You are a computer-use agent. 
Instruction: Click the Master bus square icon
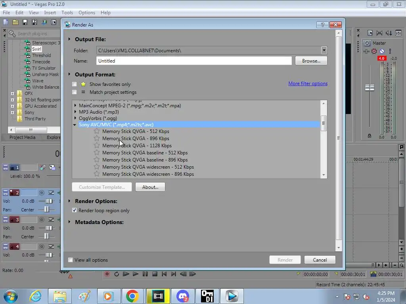(367, 43)
